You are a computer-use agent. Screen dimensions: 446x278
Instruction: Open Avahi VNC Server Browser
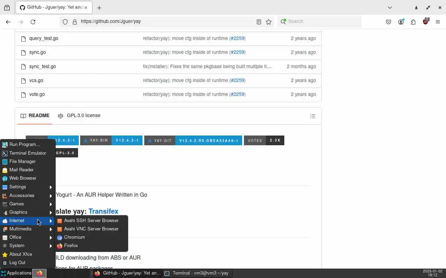coord(92,229)
